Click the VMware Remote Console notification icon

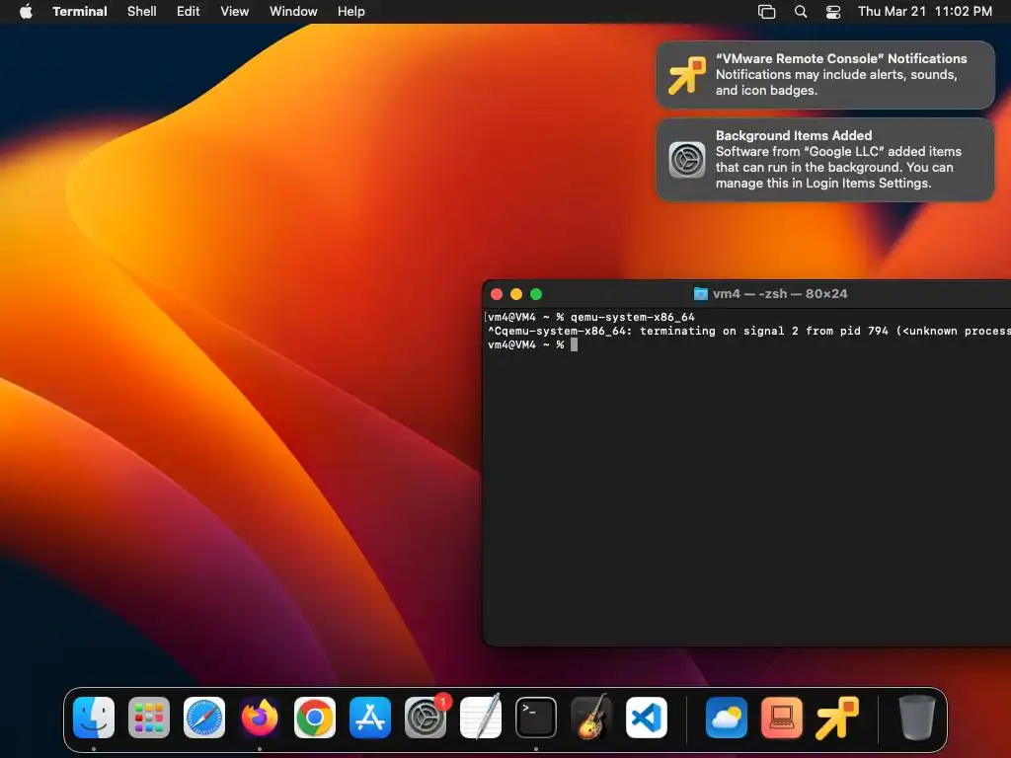tap(687, 75)
